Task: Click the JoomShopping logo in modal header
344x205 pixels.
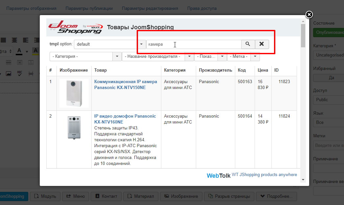Action: 75,27
